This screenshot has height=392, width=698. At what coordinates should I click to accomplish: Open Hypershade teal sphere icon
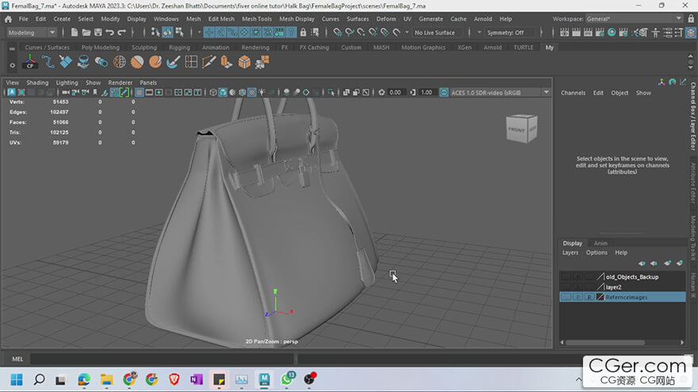[x=612, y=32]
